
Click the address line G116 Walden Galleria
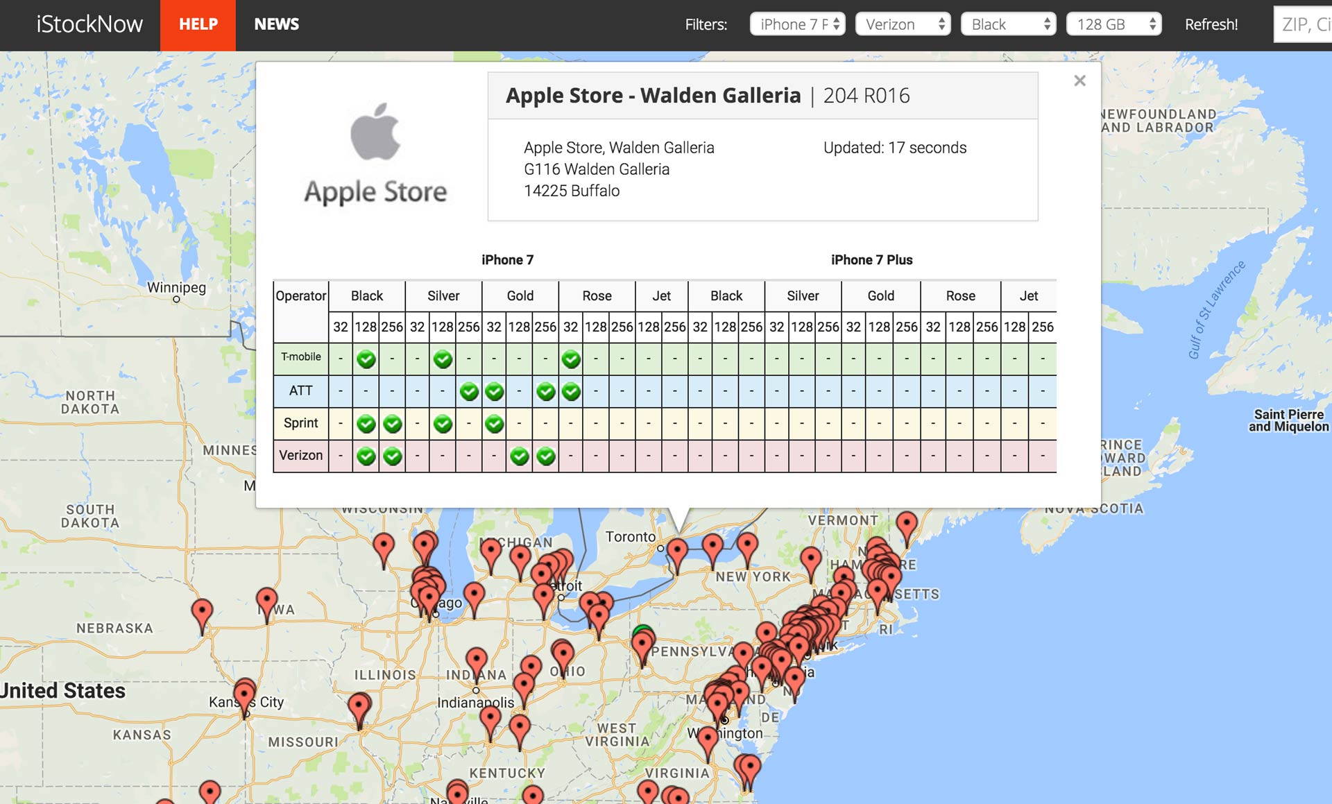(x=597, y=169)
